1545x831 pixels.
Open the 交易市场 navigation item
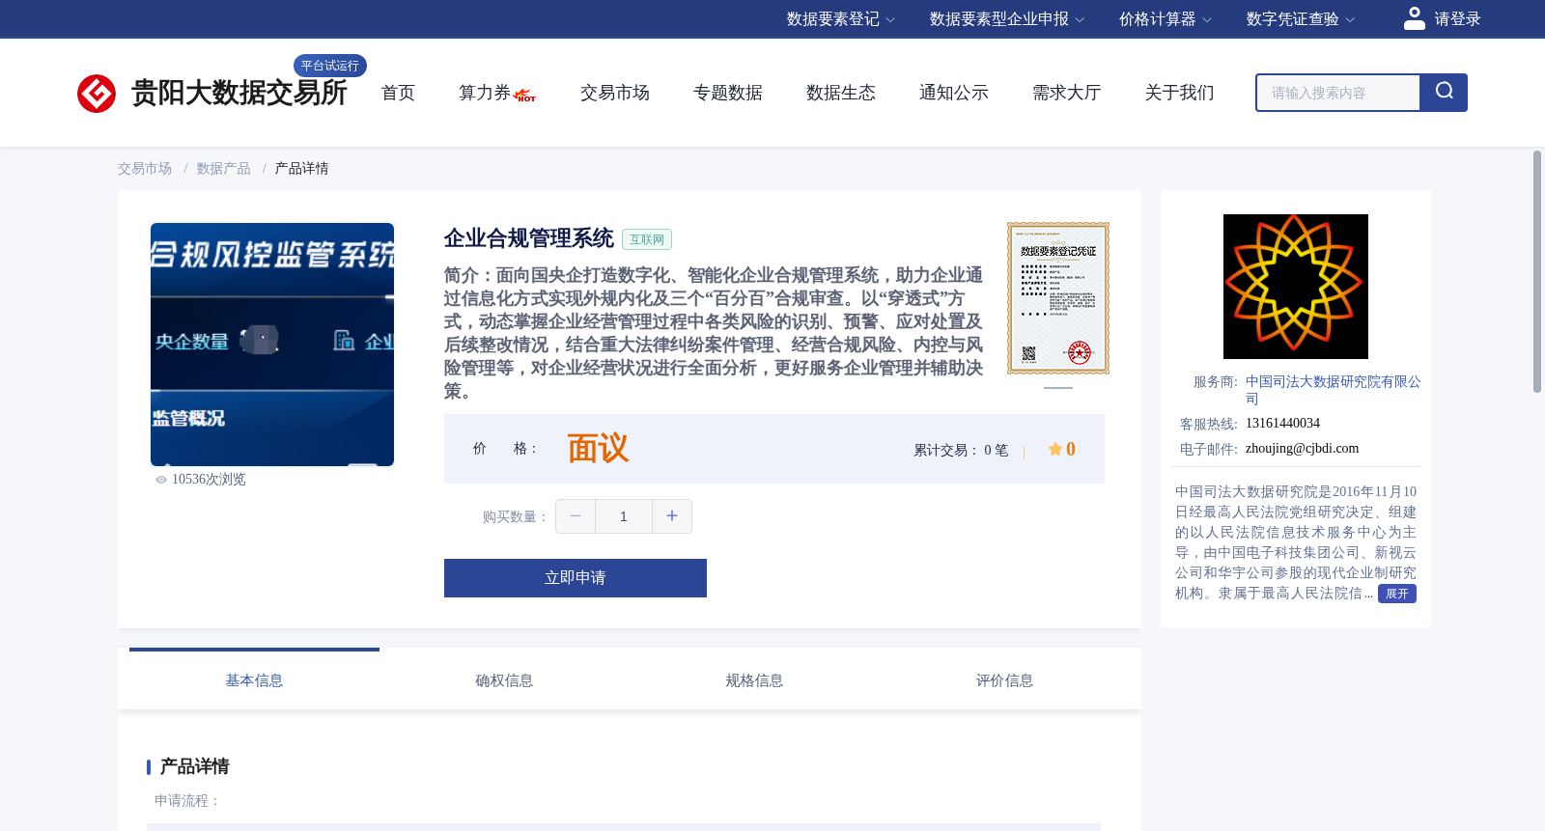pos(615,93)
